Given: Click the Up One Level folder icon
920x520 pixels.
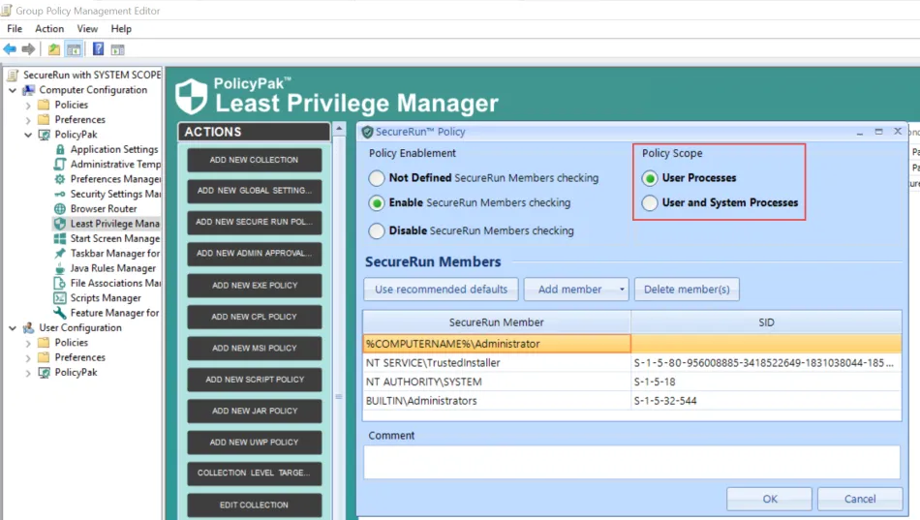Looking at the screenshot, I should point(54,49).
